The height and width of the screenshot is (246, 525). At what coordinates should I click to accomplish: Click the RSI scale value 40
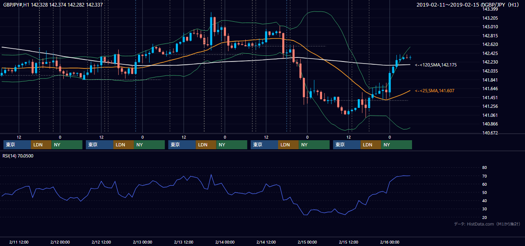[x=484, y=200]
